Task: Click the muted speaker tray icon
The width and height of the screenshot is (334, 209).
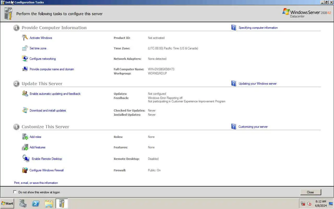Action: click(309, 204)
